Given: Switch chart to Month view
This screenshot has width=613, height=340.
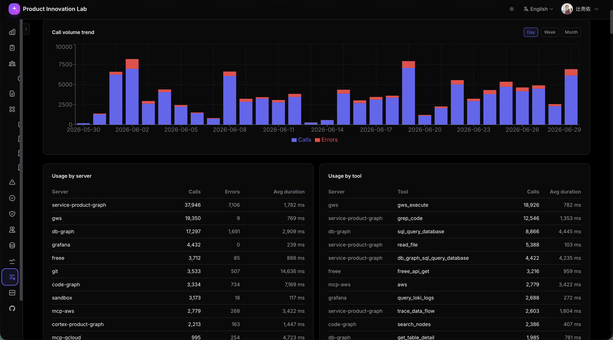Looking at the screenshot, I should coord(571,32).
